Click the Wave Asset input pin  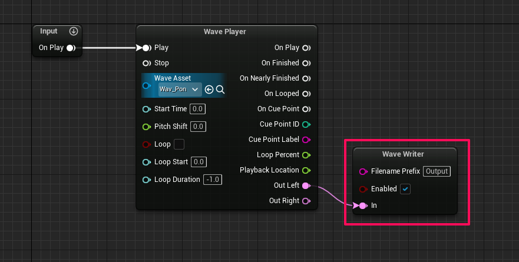[147, 86]
